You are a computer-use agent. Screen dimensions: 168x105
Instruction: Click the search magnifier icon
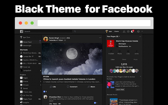click(x=75, y=31)
